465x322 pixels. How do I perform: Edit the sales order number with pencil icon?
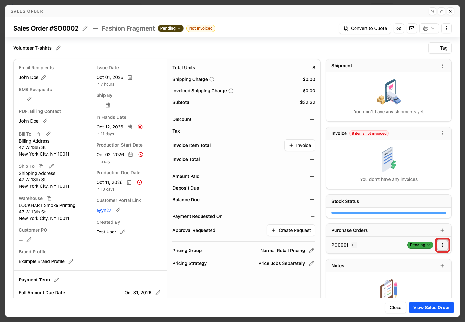click(x=85, y=28)
